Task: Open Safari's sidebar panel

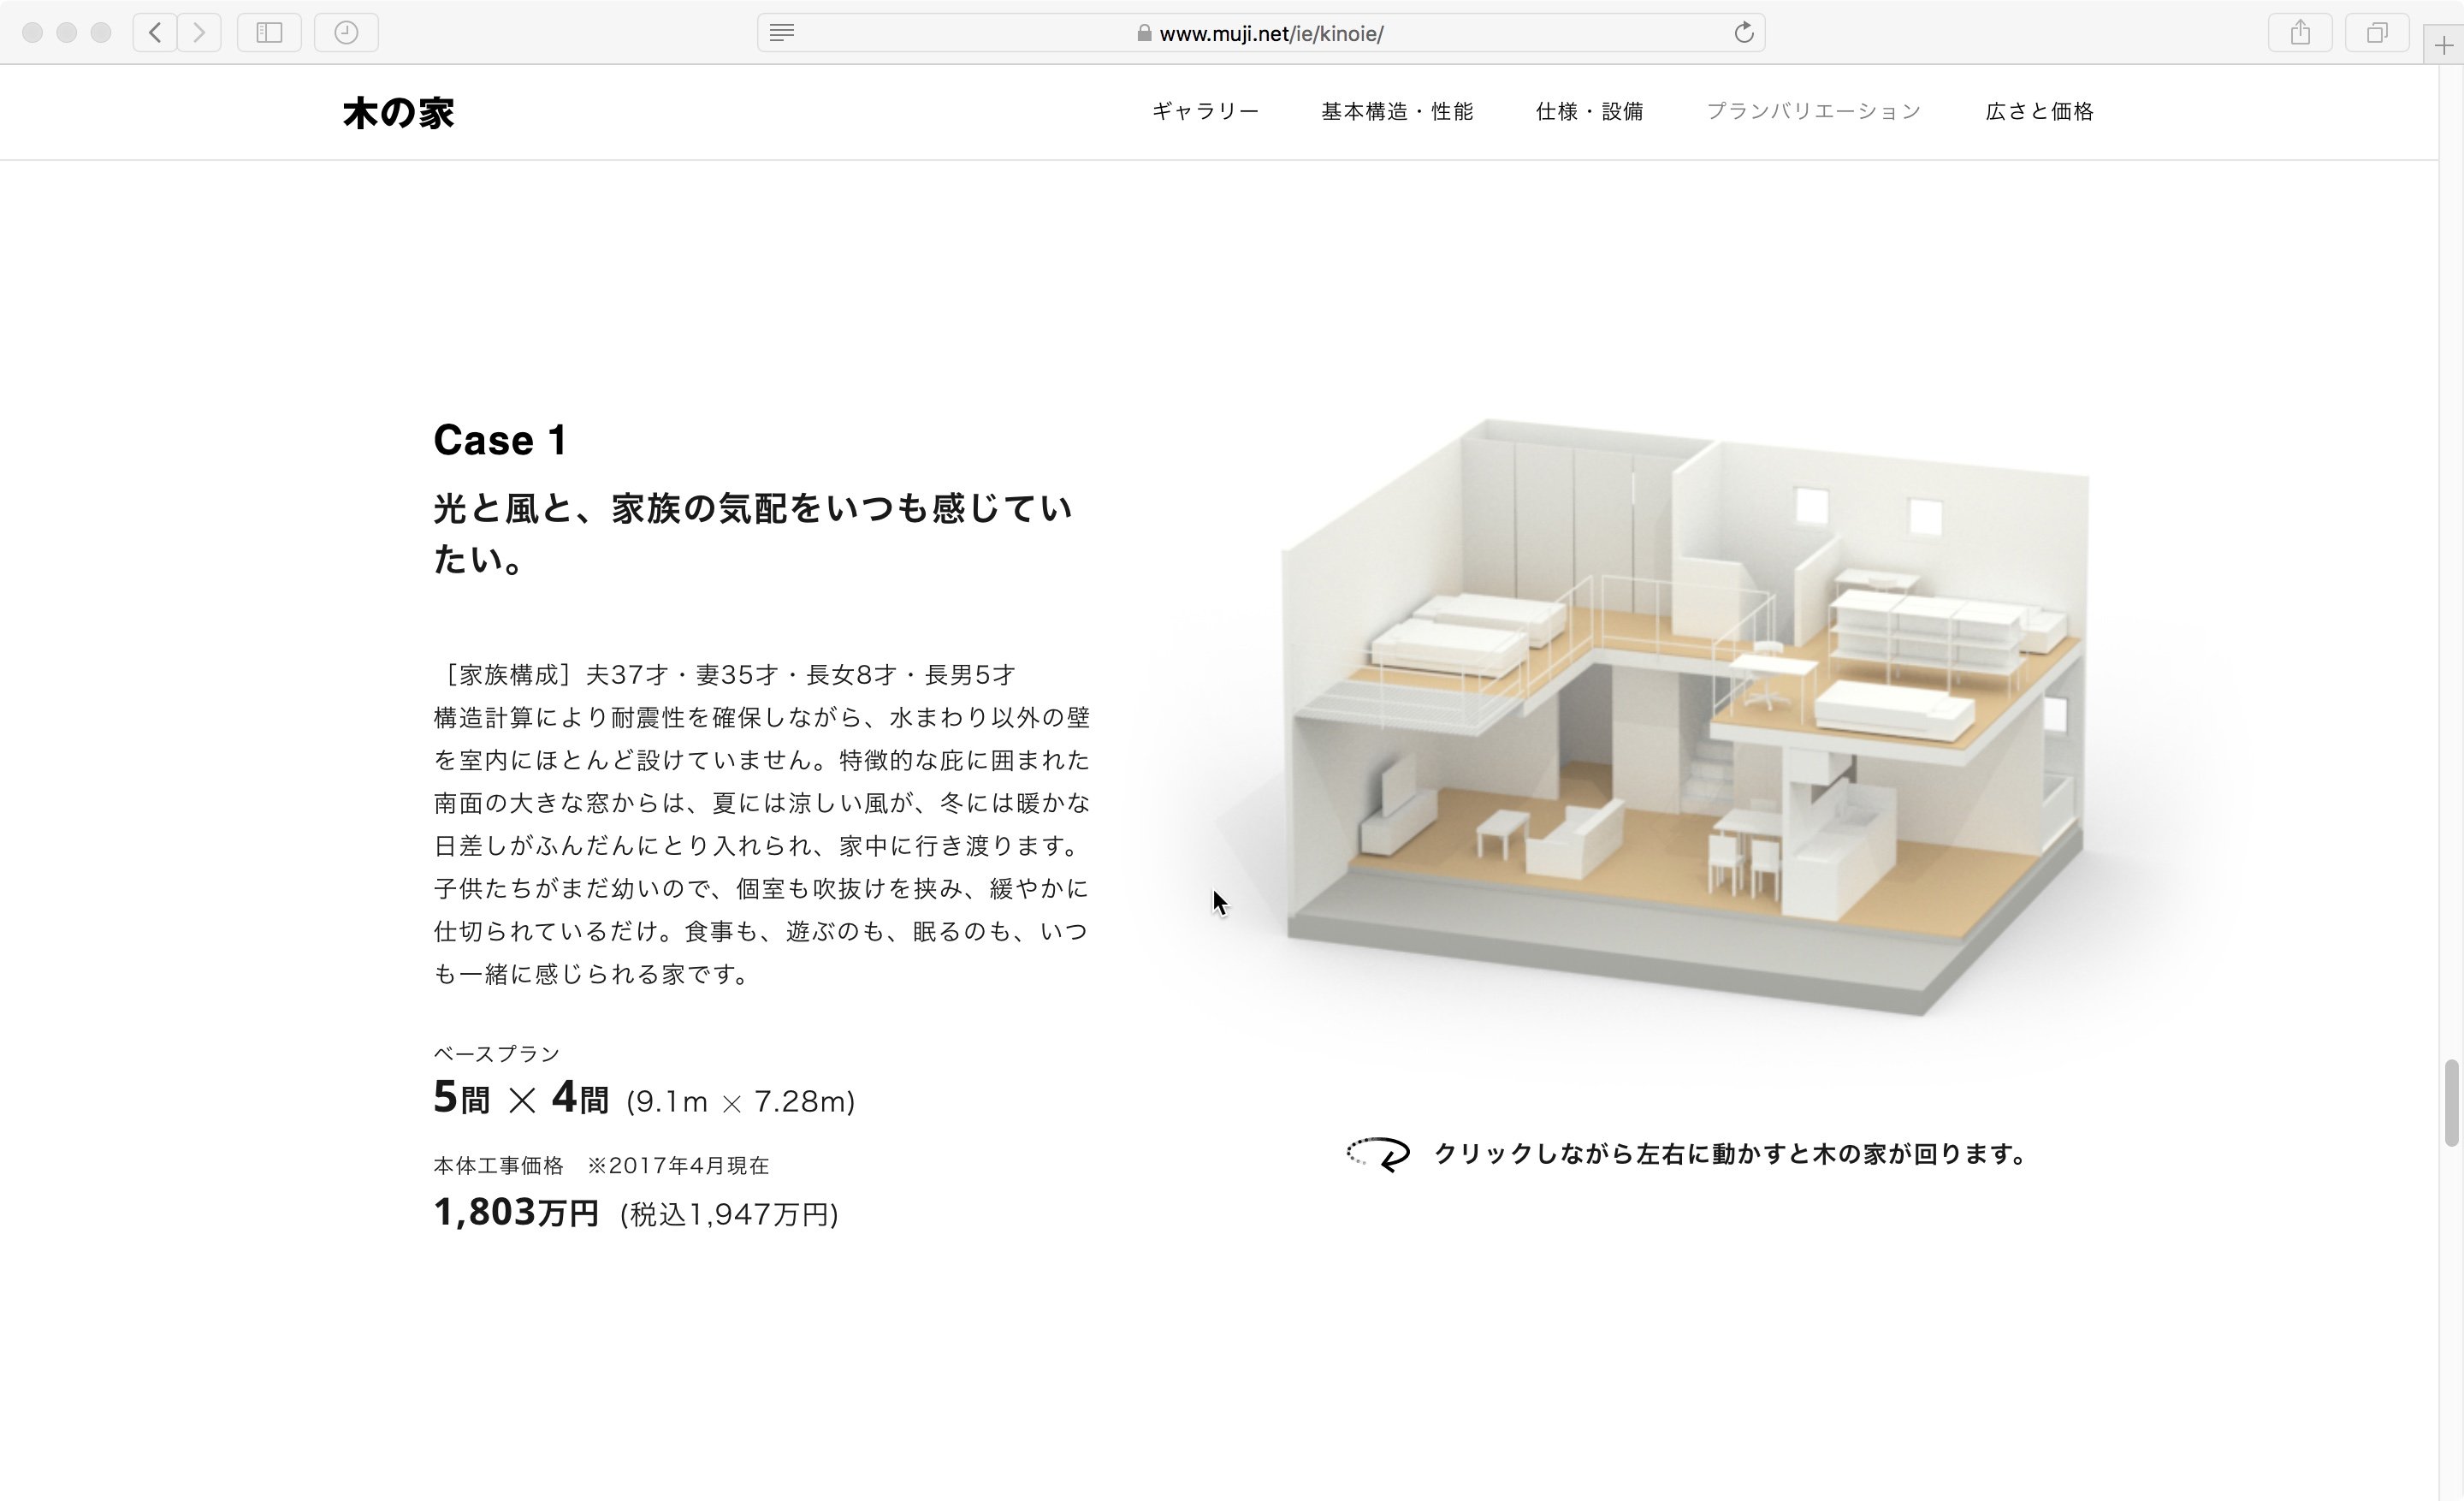Action: [268, 32]
